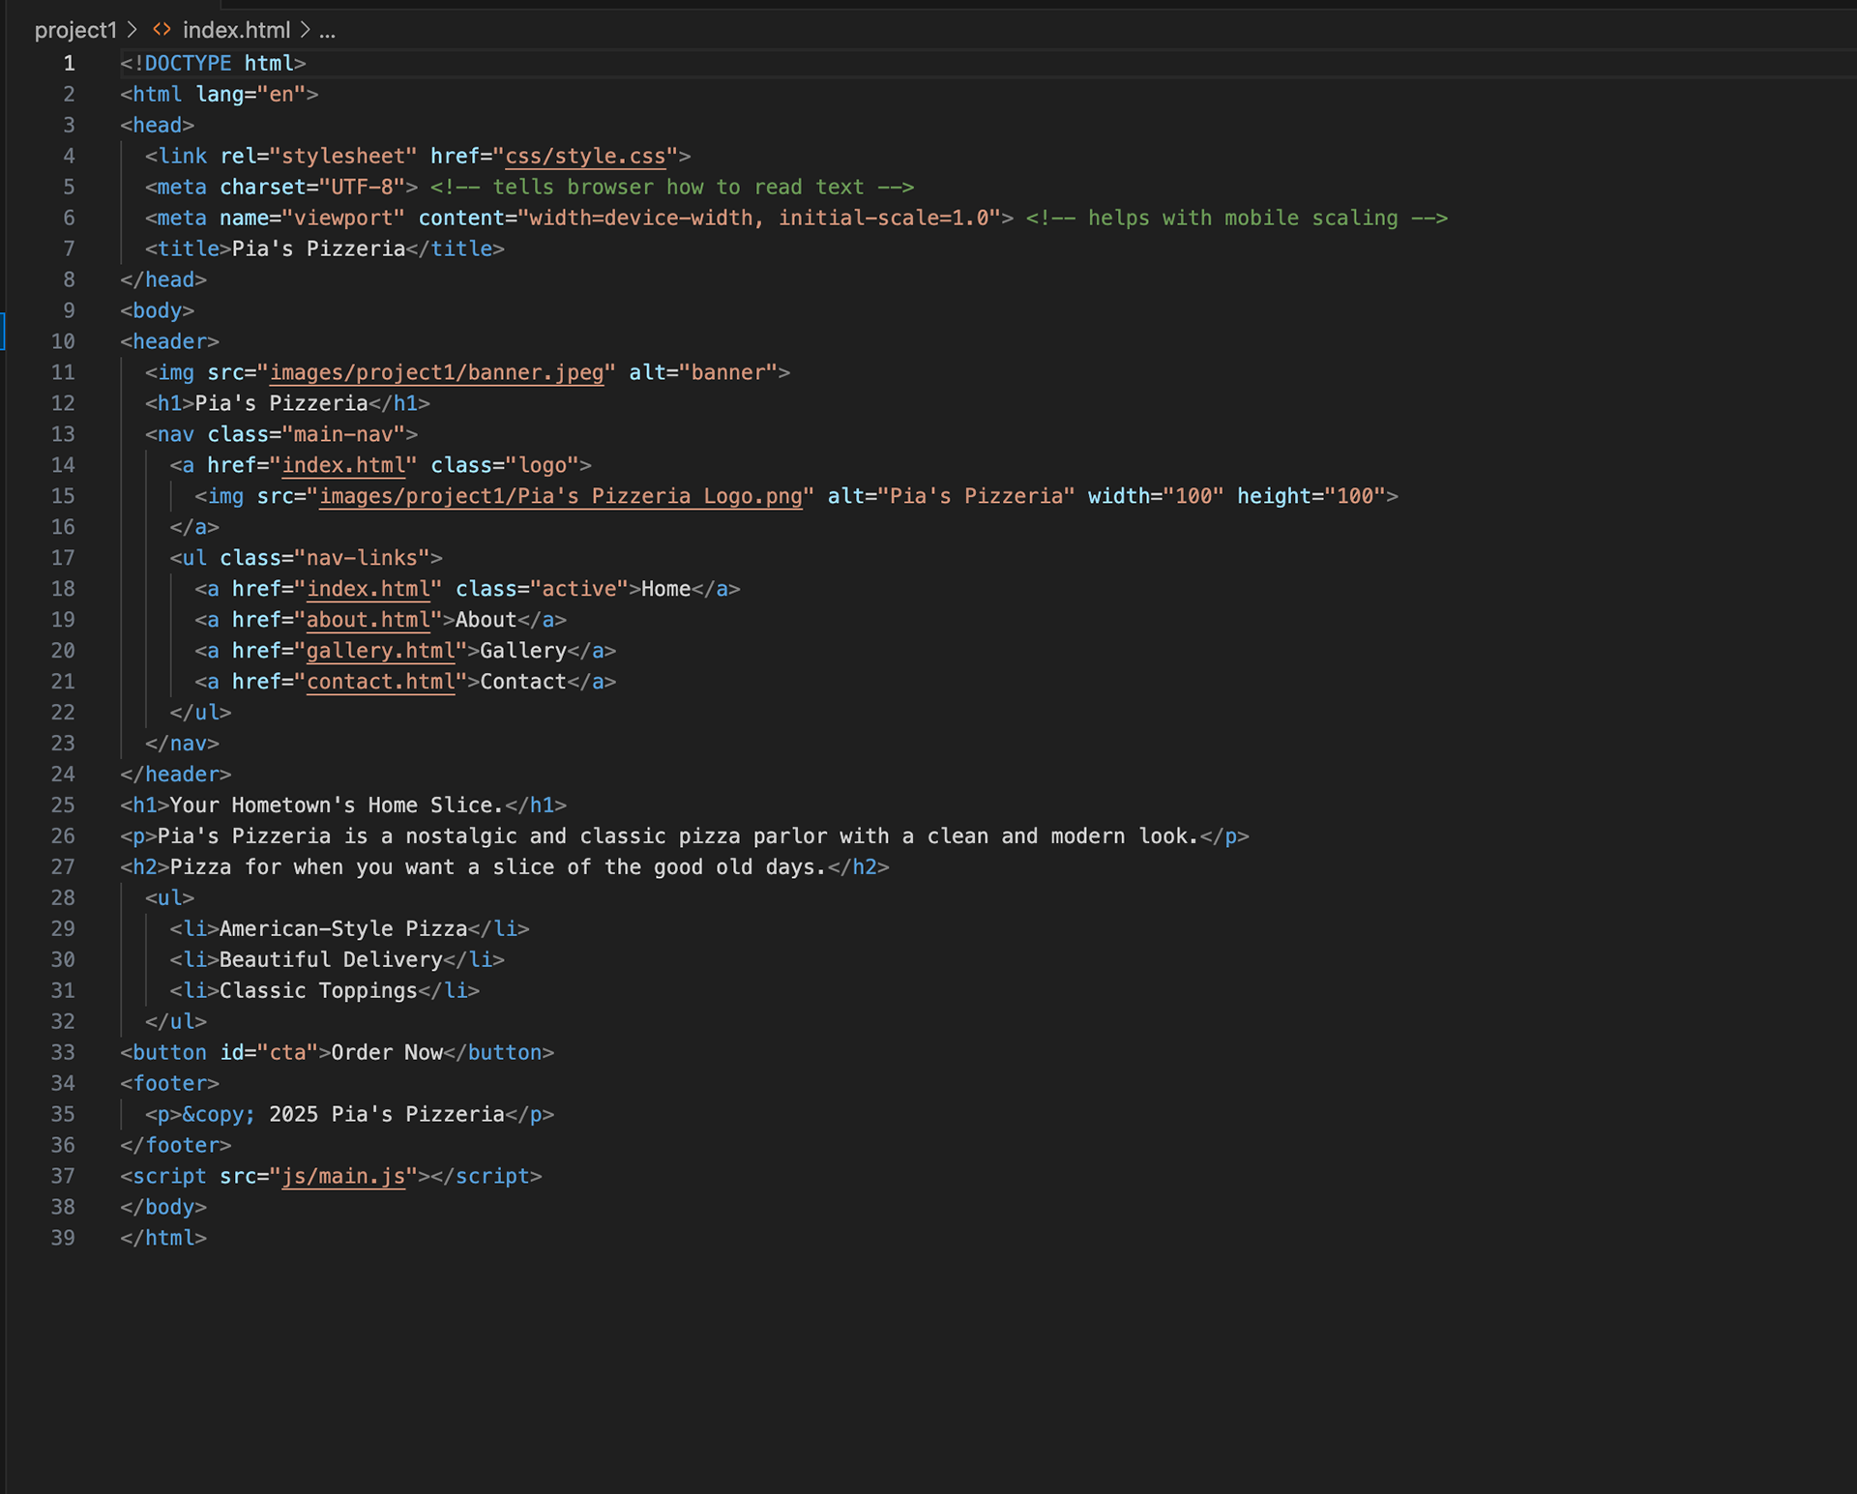Open the contact.html href link
The width and height of the screenshot is (1857, 1494).
point(380,682)
